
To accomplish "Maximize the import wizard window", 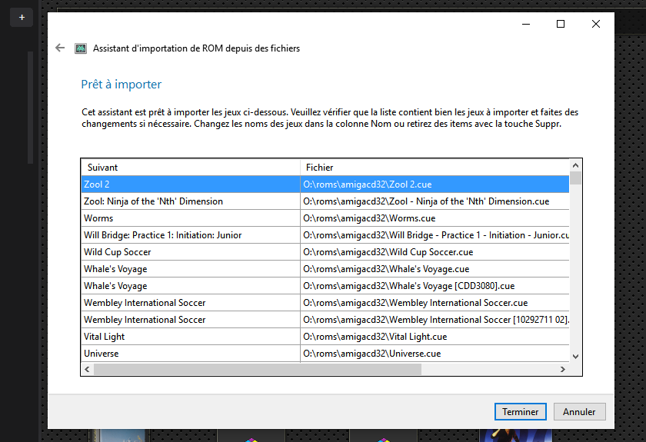I will (561, 24).
